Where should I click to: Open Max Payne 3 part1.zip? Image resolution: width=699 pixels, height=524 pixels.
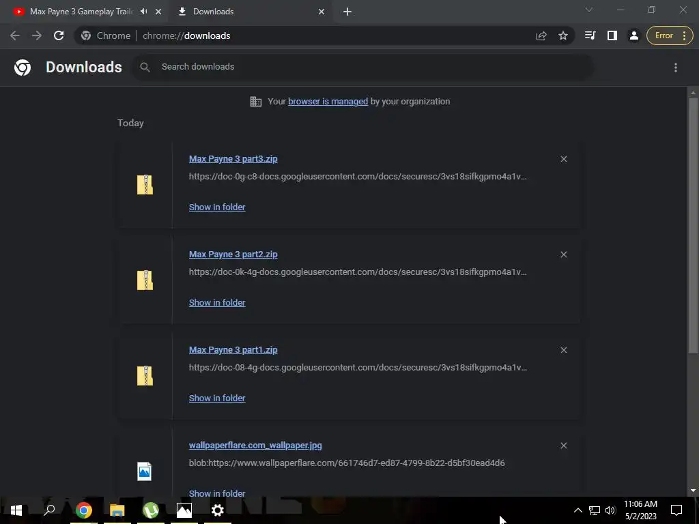pyautogui.click(x=233, y=350)
